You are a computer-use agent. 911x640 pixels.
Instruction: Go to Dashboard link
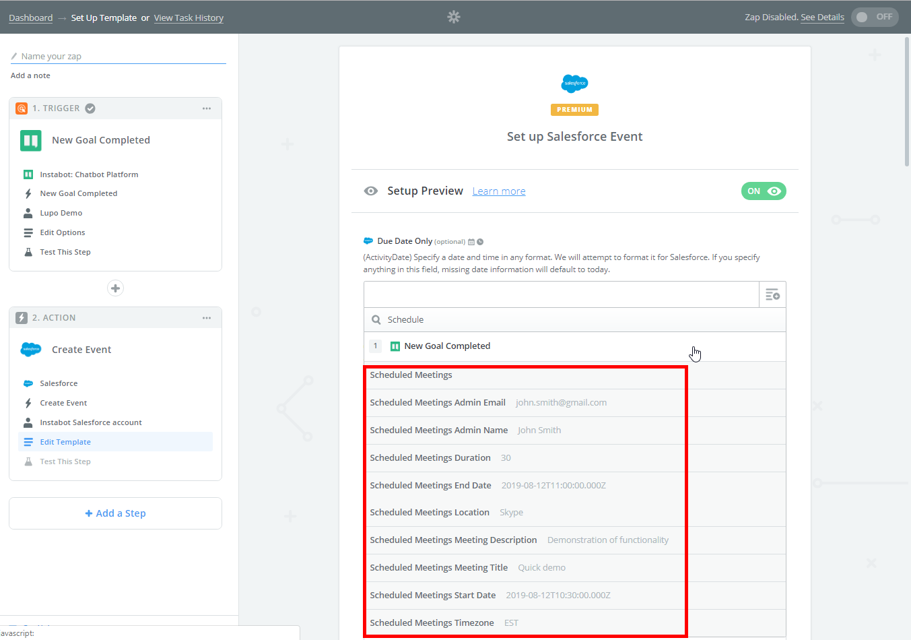[30, 18]
